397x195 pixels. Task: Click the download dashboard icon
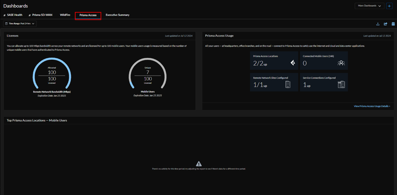(x=378, y=24)
